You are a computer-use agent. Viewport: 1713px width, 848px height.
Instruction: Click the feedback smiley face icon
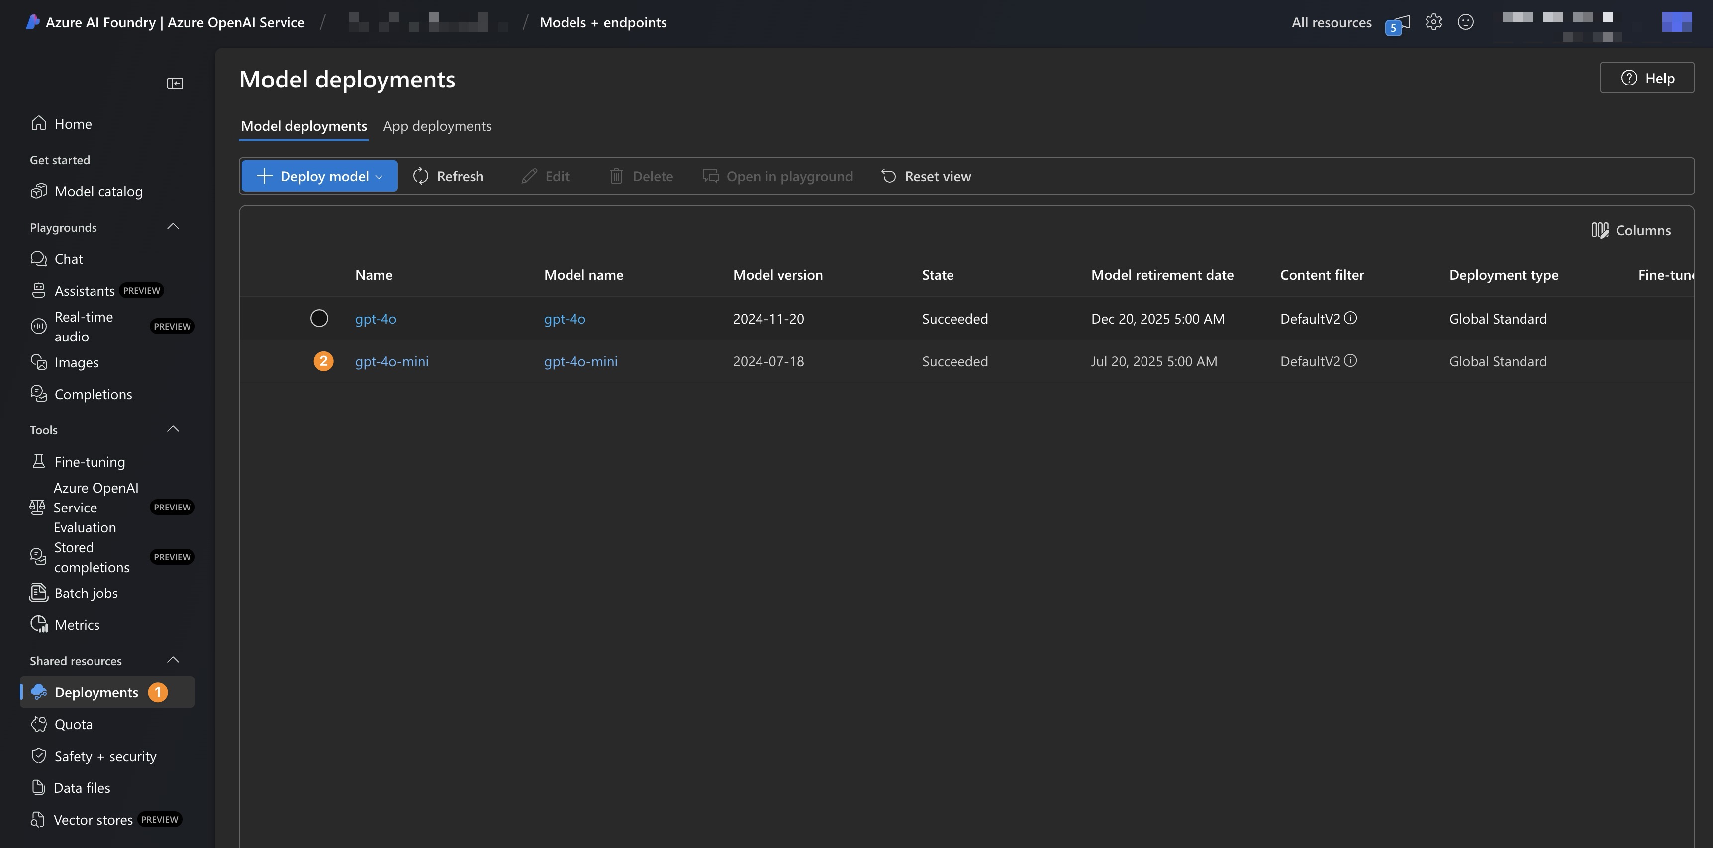1466,22
